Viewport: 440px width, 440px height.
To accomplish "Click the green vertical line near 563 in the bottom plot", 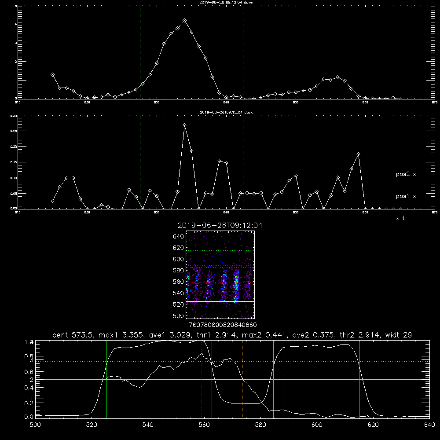I will [212, 379].
